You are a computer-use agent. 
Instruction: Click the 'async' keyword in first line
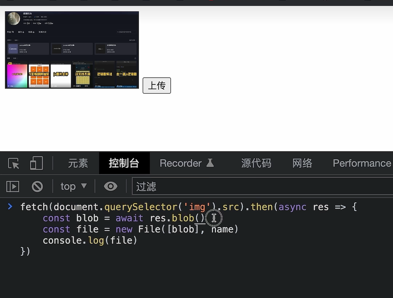pos(293,207)
